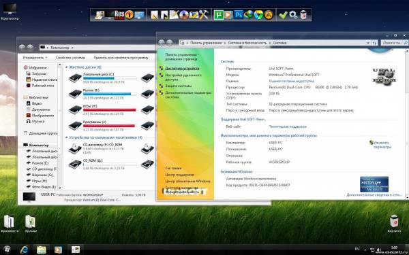
Task: Open Дополнительные параметры системы link
Action: pyautogui.click(x=188, y=95)
